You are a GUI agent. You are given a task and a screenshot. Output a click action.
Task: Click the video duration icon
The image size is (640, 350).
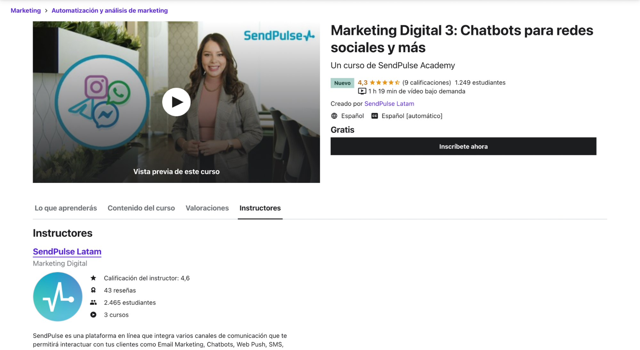(x=362, y=91)
